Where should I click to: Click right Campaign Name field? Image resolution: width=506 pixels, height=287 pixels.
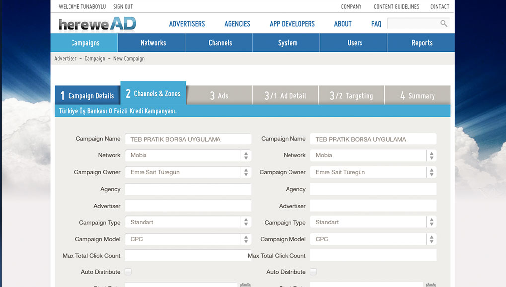[373, 139]
